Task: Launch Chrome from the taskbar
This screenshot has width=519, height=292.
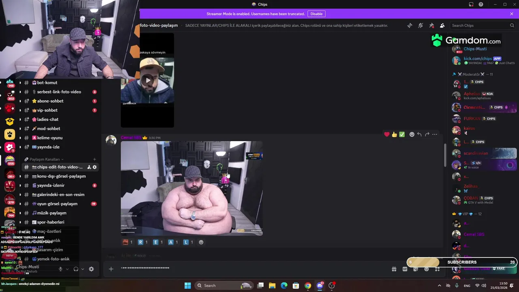Action: click(x=308, y=286)
